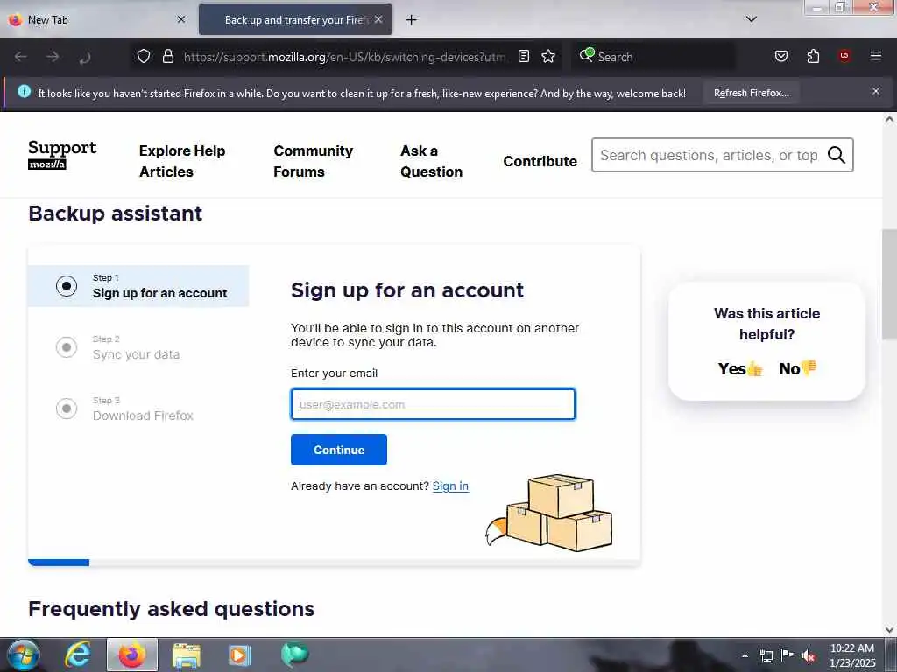Open Windows Explorer from taskbar

[187, 655]
